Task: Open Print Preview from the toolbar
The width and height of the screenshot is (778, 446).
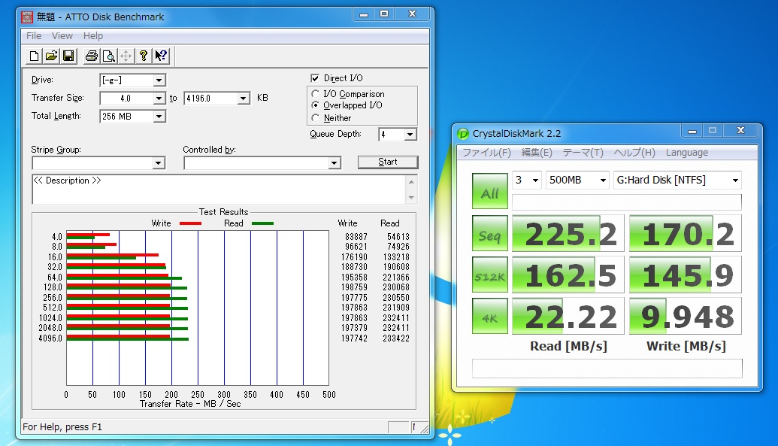Action: tap(109, 56)
